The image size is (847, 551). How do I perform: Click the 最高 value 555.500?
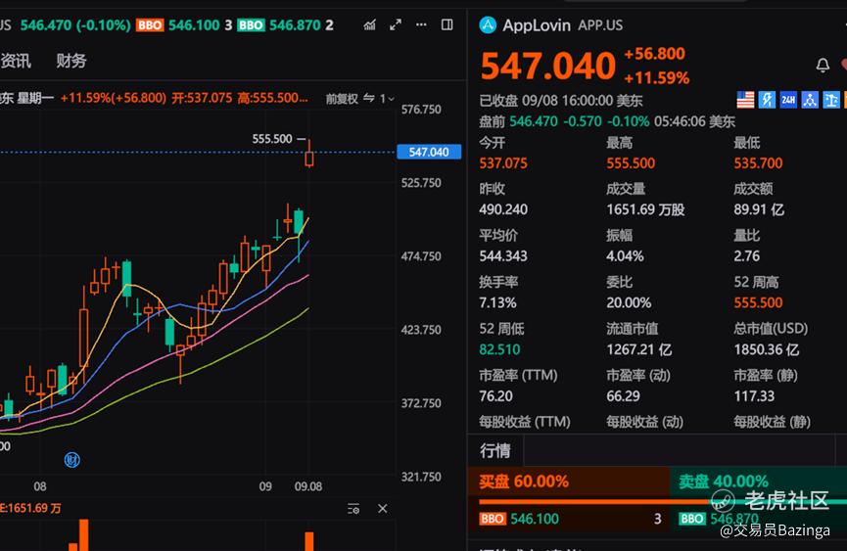(x=631, y=163)
